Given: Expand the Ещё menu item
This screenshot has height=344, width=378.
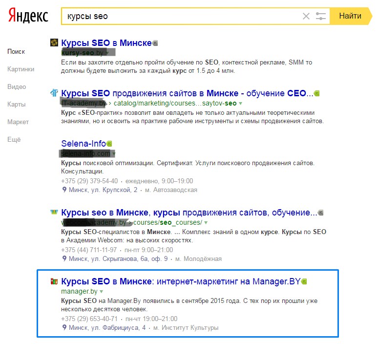Looking at the screenshot, I should coord(14,140).
